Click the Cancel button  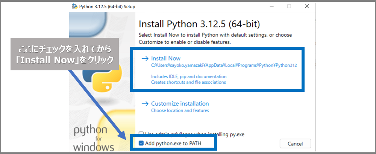(x=295, y=144)
